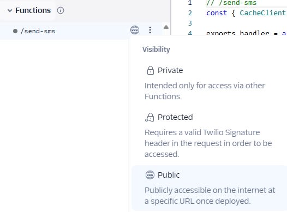This screenshot has height=212, width=287.
Task: Click the /send-sms globe visibility icon
Action: coord(135,30)
